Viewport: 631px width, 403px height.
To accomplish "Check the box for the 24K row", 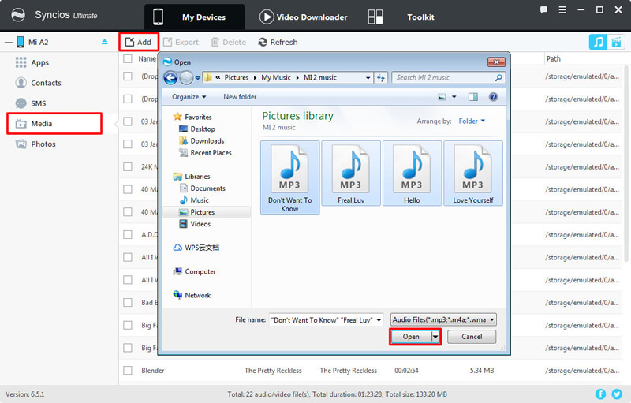I will [128, 166].
